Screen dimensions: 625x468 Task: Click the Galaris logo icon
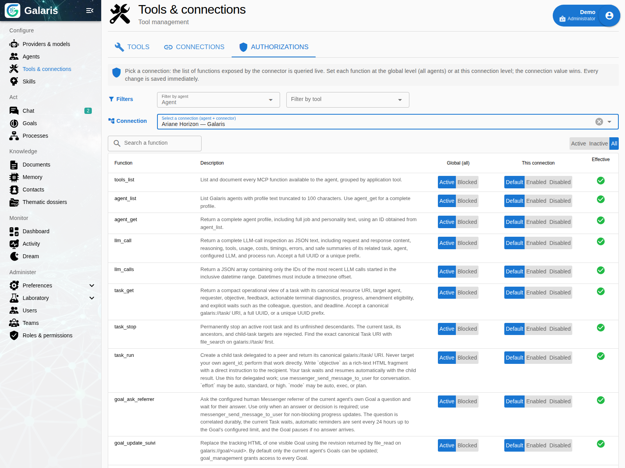(12, 11)
